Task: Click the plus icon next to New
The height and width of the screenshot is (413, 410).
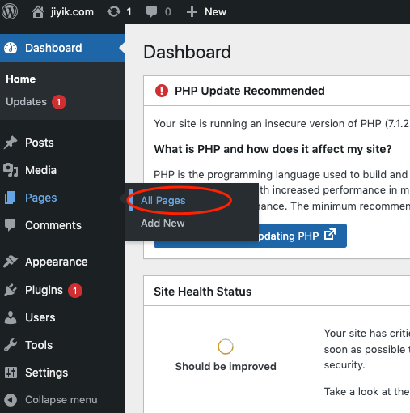Action: point(192,12)
